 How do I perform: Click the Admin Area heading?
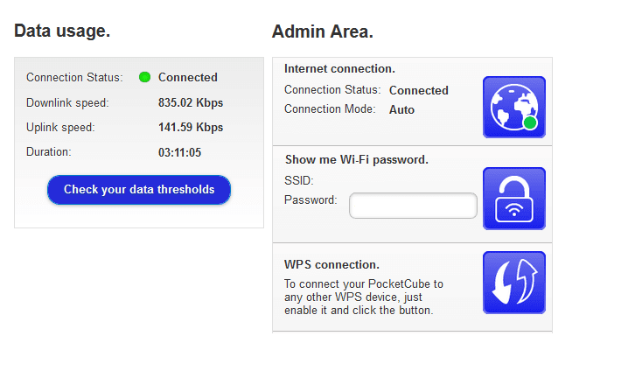[x=323, y=31]
